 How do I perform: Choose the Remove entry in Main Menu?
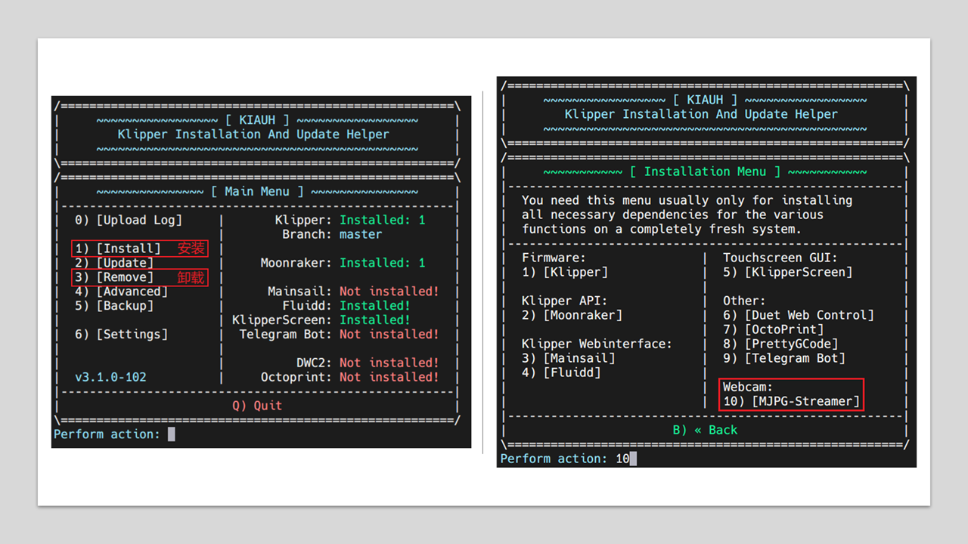click(x=114, y=277)
